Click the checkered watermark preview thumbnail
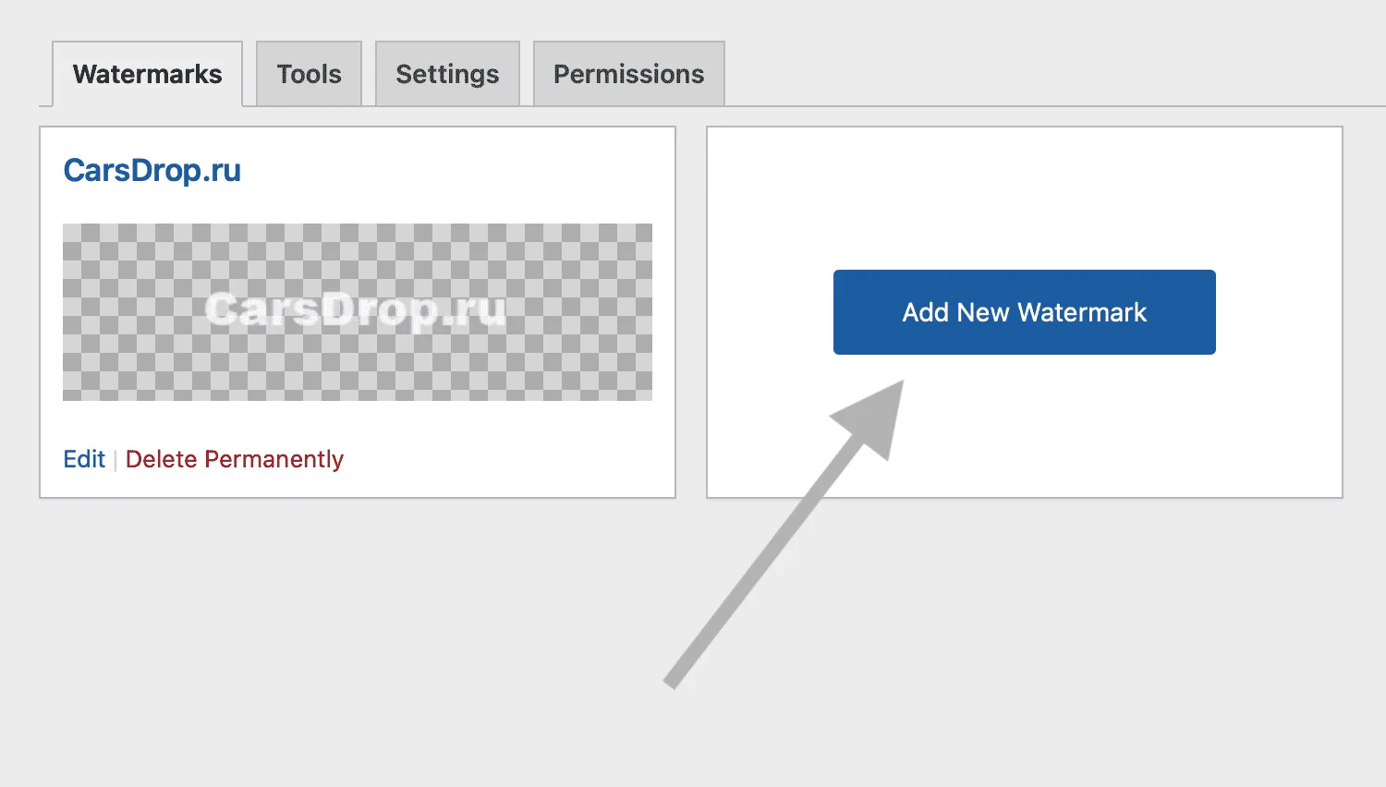This screenshot has width=1386, height=787. click(x=357, y=312)
